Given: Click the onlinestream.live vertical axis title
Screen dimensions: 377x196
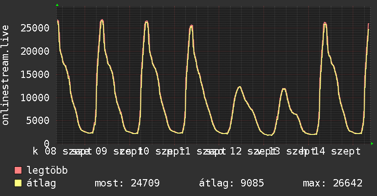Looking at the screenshot, I should click(5, 75).
